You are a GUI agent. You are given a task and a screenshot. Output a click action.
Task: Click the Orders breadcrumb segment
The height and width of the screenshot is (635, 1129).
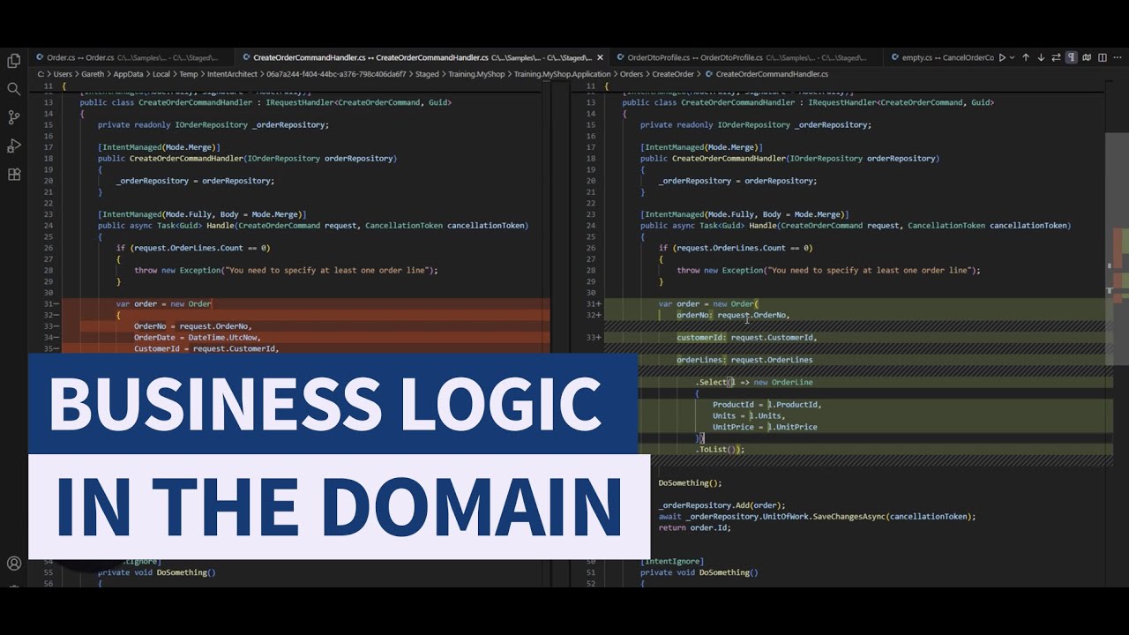click(632, 74)
